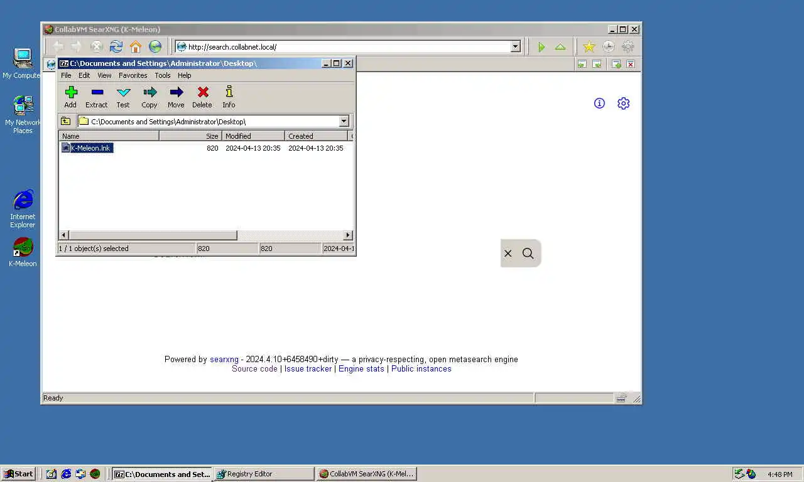Select the K-Meleon.lnk file row

tap(205, 148)
